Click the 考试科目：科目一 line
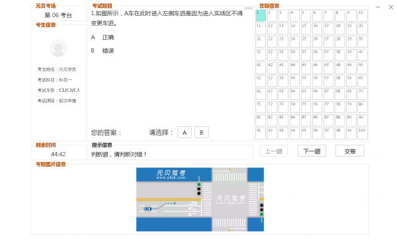This screenshot has height=240, width=397. (x=55, y=80)
